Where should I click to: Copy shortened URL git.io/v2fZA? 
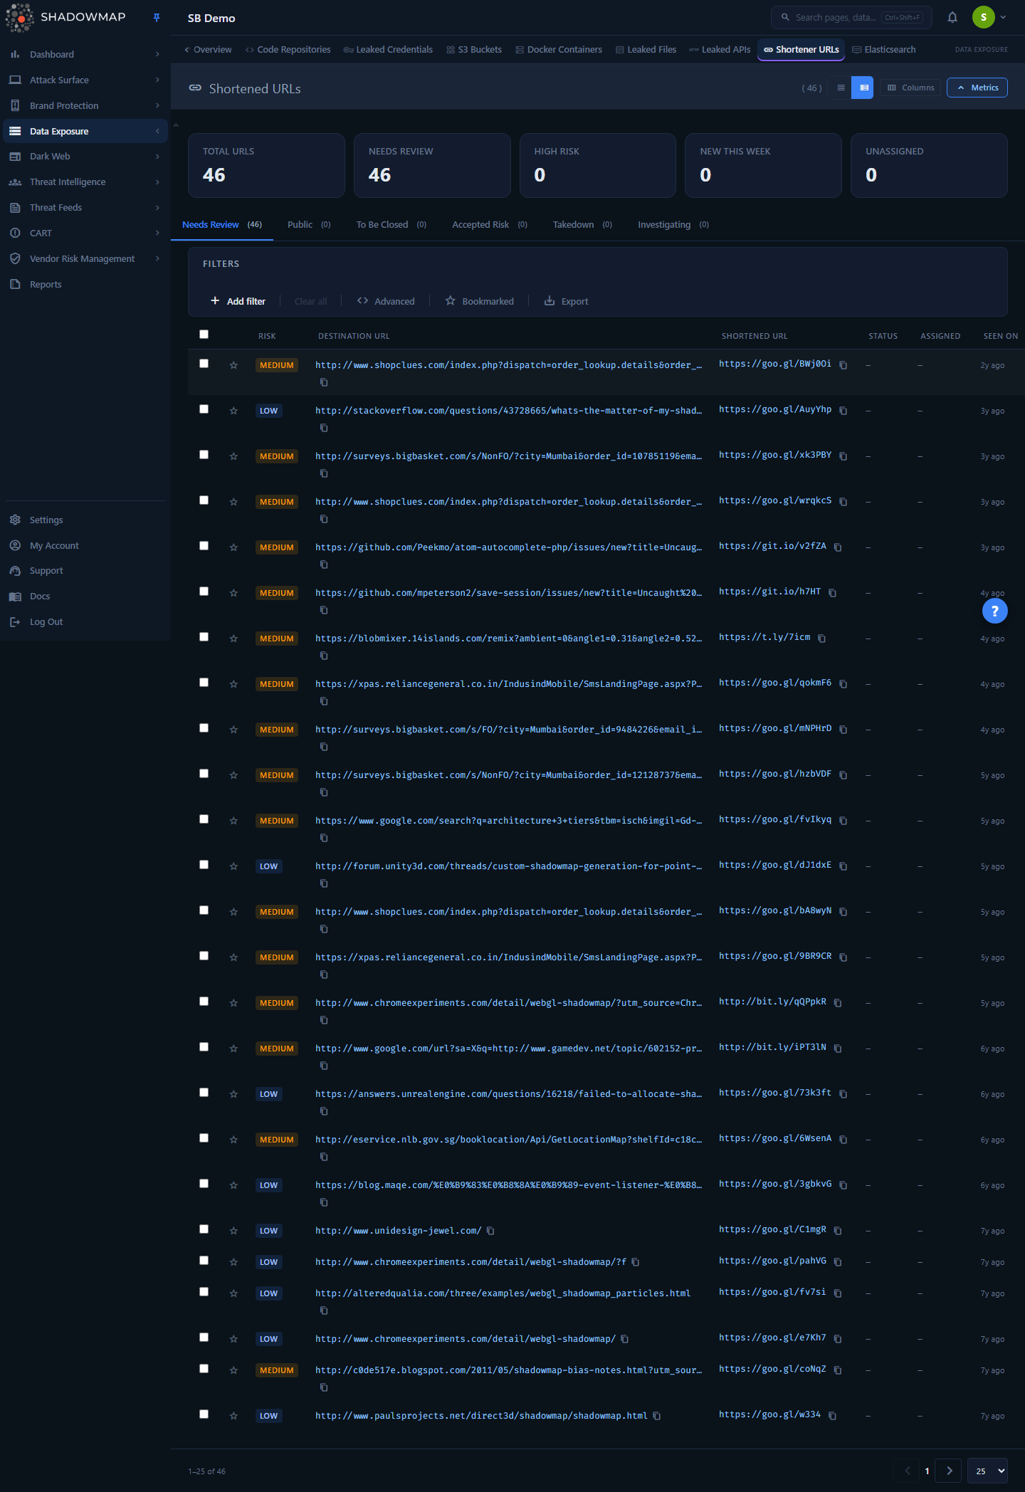[x=838, y=547]
